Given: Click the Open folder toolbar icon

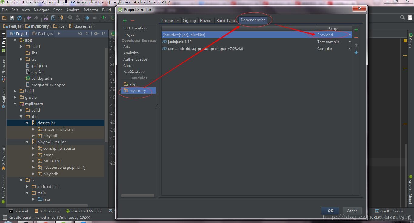Looking at the screenshot, I should [x=4, y=18].
